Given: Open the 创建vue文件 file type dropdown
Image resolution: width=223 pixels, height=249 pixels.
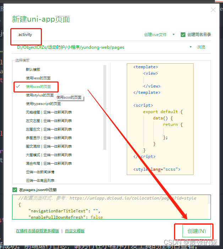Looking at the screenshot, I should (x=159, y=35).
